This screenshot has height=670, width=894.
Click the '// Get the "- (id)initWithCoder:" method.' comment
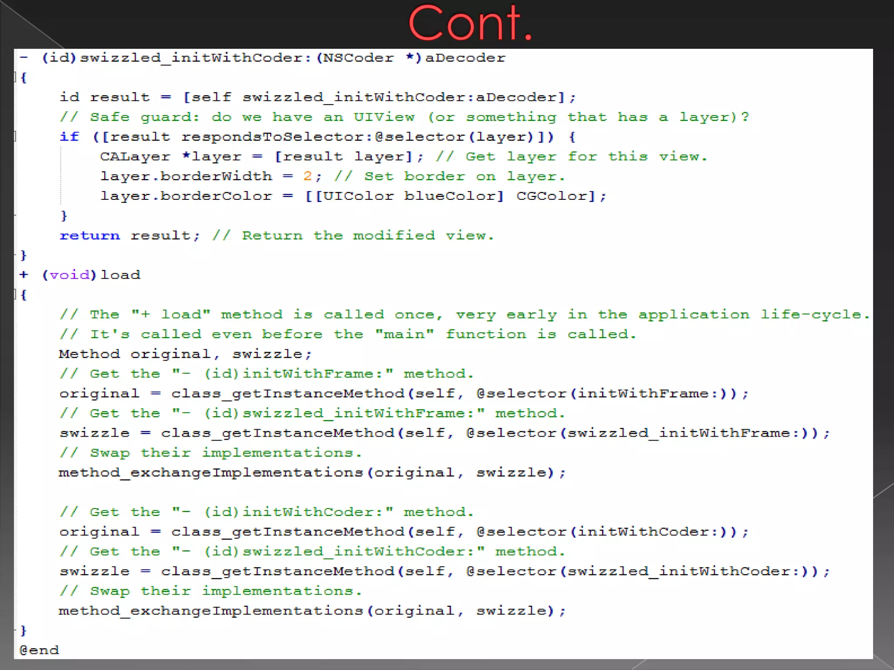tap(267, 512)
